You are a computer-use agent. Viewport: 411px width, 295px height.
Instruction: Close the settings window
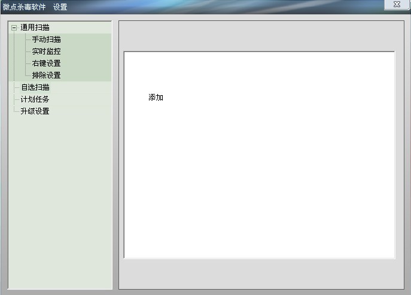(x=397, y=4)
